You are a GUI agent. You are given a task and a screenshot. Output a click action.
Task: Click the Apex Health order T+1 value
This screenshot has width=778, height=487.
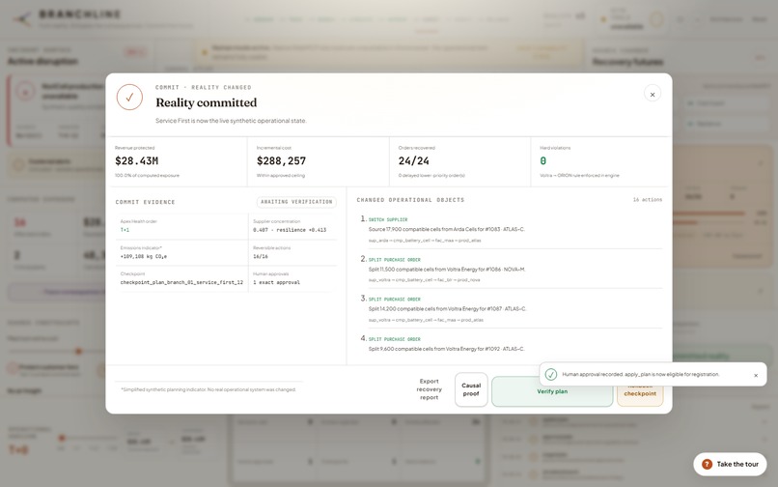(x=125, y=230)
